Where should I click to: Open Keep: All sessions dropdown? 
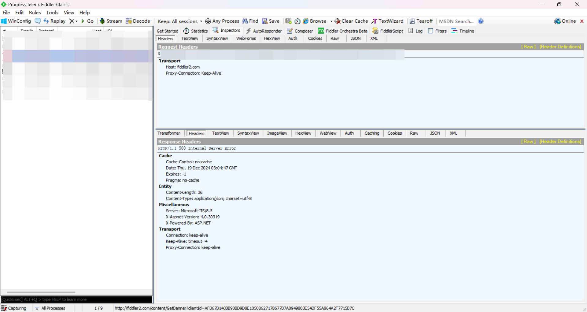point(180,21)
